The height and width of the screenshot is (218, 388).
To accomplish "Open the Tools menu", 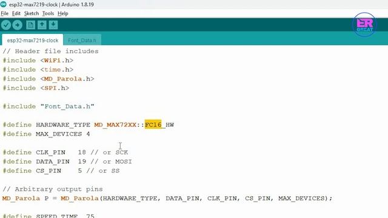I will coord(48,13).
